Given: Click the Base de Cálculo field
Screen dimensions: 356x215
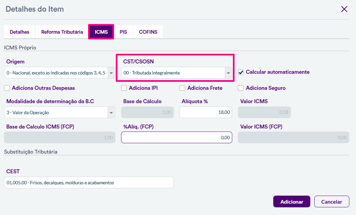Looking at the screenshot, I should tap(147, 113).
